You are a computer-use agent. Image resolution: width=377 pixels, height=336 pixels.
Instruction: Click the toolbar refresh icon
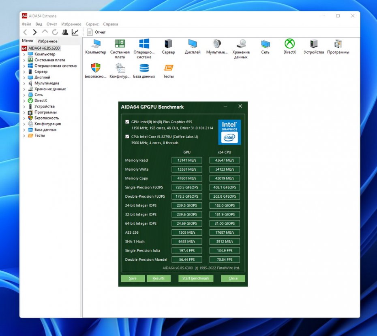click(x=55, y=32)
